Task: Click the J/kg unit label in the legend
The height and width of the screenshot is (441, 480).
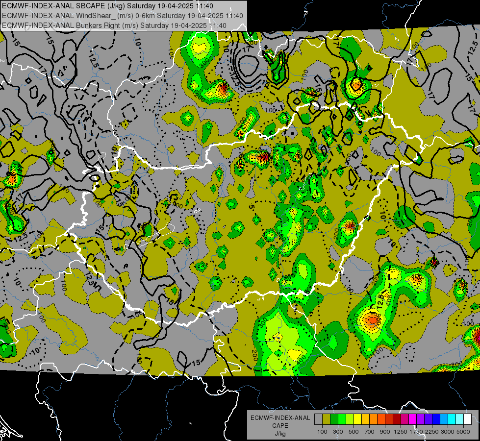Action: coord(280,434)
